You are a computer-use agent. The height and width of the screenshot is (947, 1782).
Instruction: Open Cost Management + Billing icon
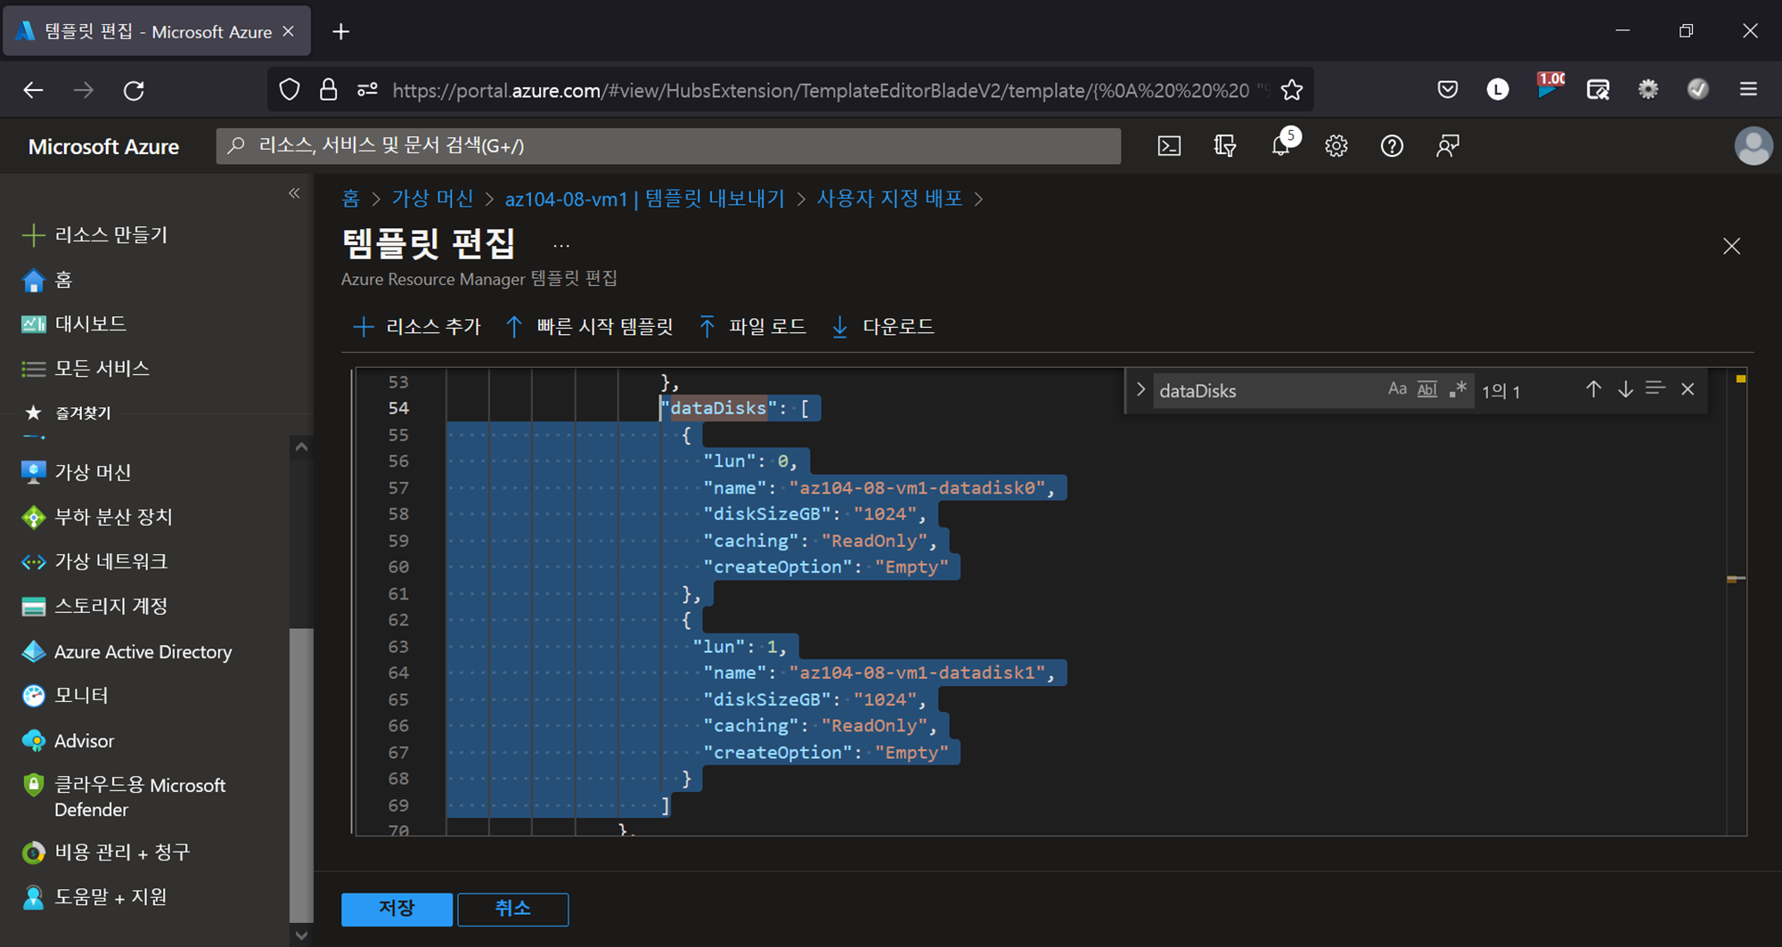[x=33, y=853]
